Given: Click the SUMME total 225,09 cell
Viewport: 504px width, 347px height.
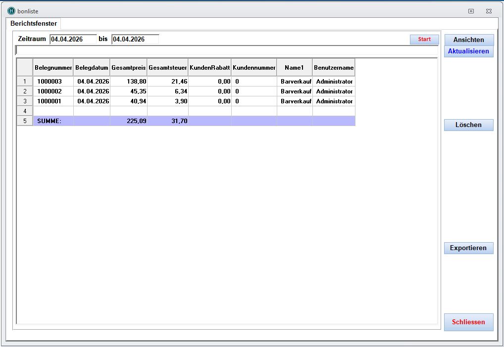Looking at the screenshot, I should pos(129,121).
